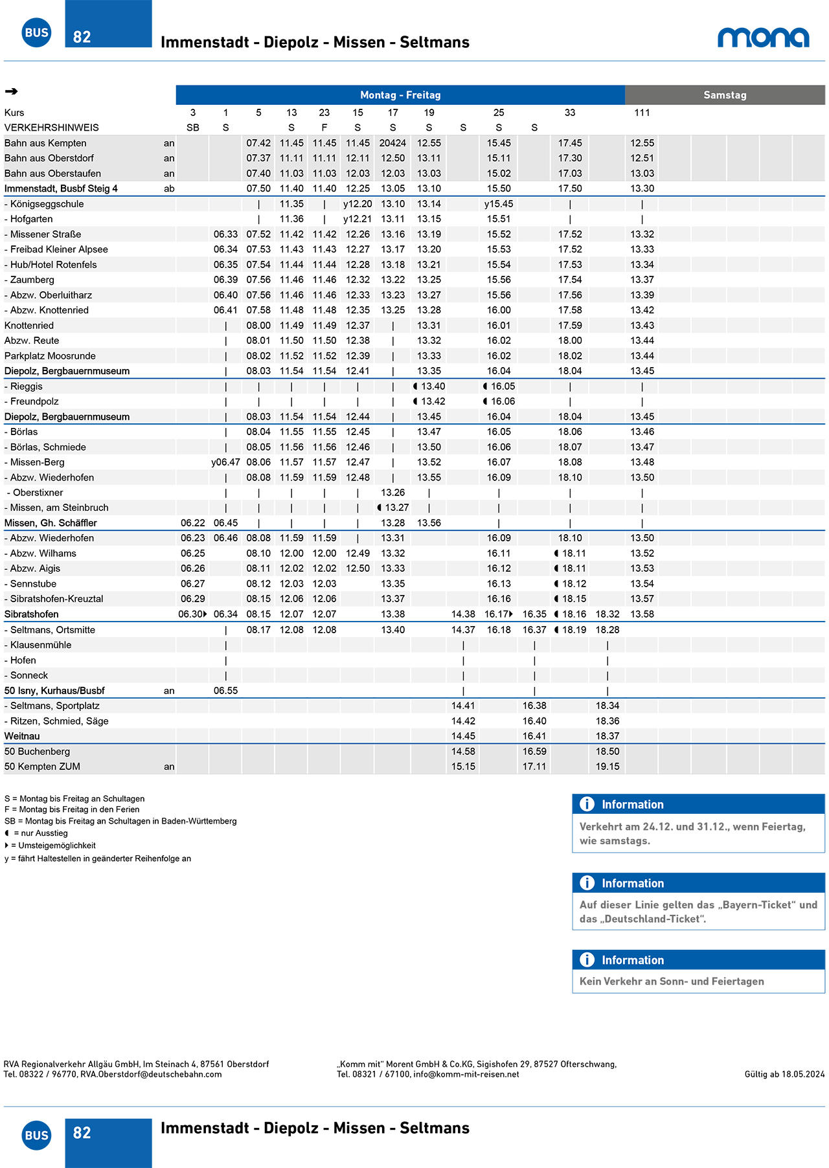Click info icon in Sonn- und Feiertagen box

(x=587, y=960)
